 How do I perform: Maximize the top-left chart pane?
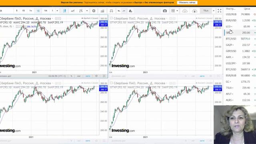(x=104, y=76)
